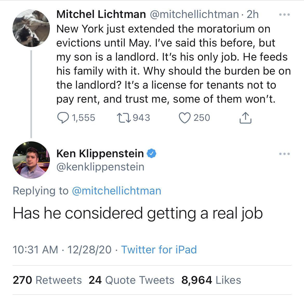Image resolution: width=304 pixels, height=296 pixels.
Task: Click the Mitchel Lichtman display name
Action: 101,14
